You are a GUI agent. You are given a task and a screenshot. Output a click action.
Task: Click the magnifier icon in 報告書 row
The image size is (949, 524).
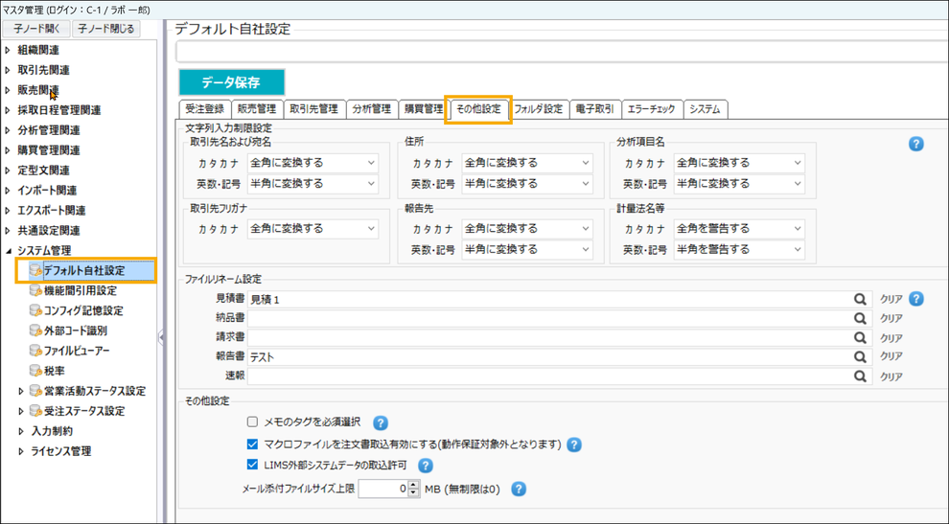click(x=860, y=357)
